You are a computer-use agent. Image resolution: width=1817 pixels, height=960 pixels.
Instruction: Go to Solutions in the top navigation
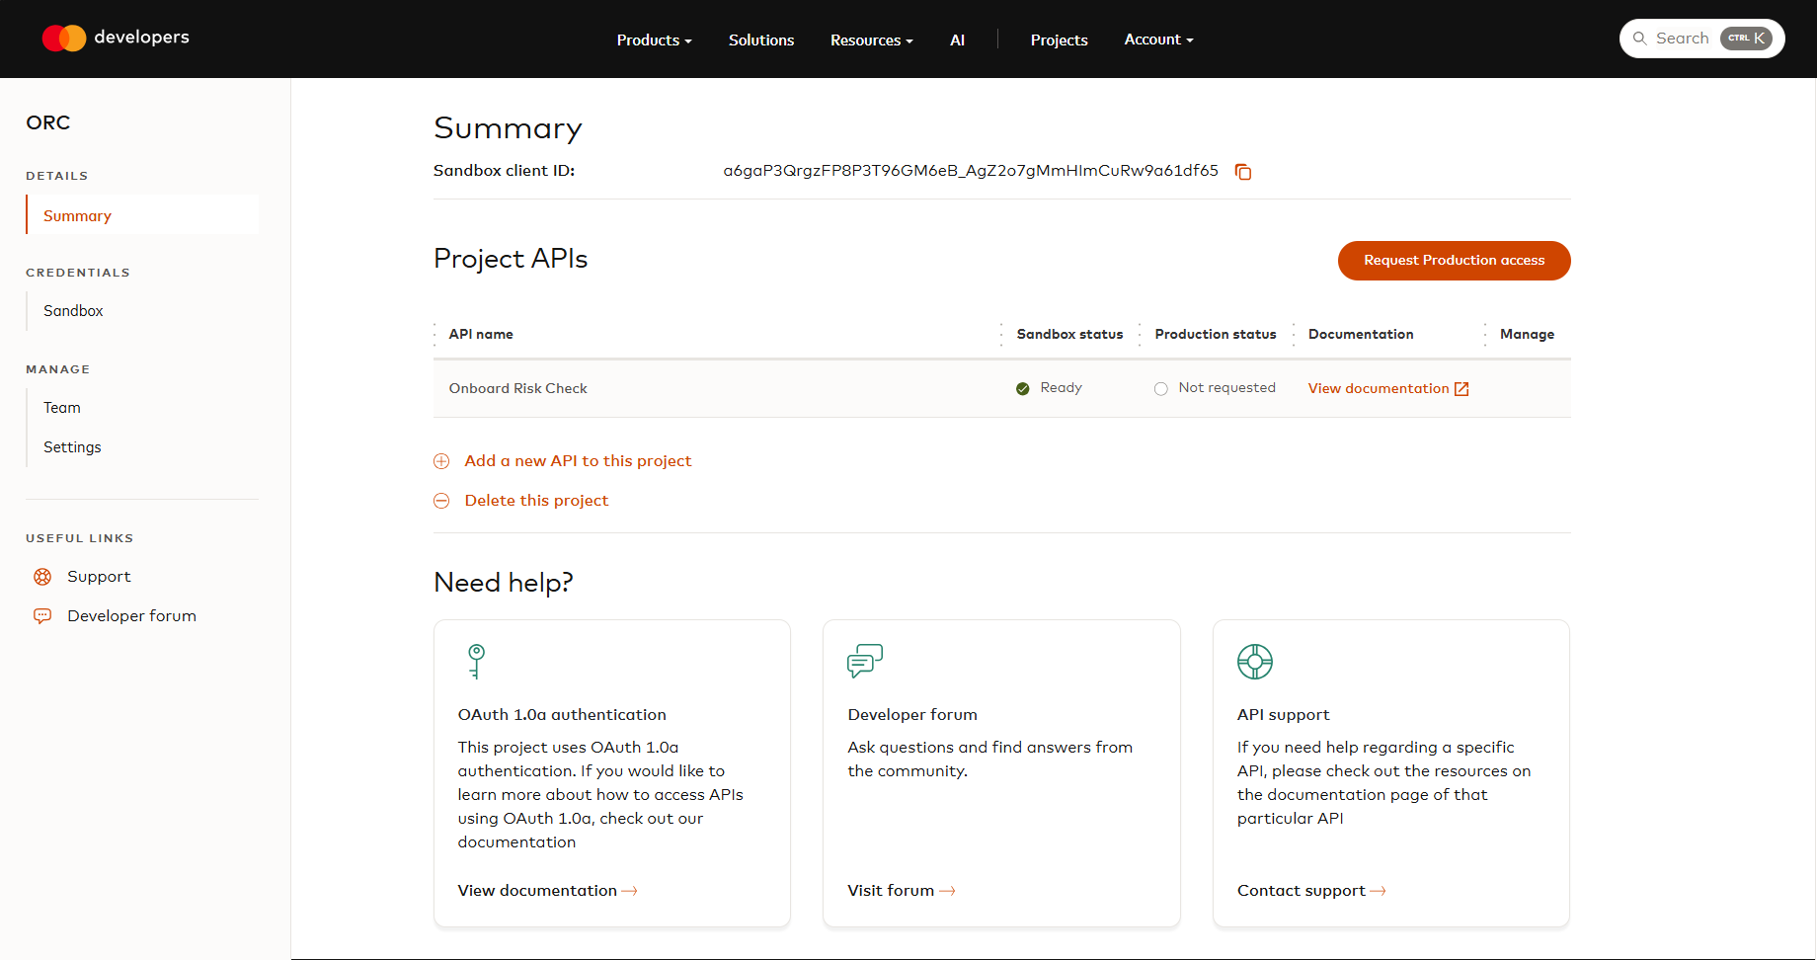point(761,40)
